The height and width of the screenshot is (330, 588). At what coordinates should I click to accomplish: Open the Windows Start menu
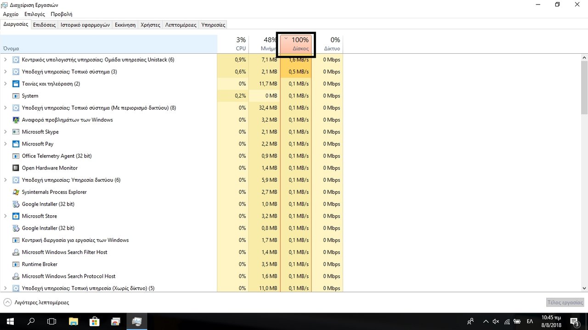tap(10, 321)
